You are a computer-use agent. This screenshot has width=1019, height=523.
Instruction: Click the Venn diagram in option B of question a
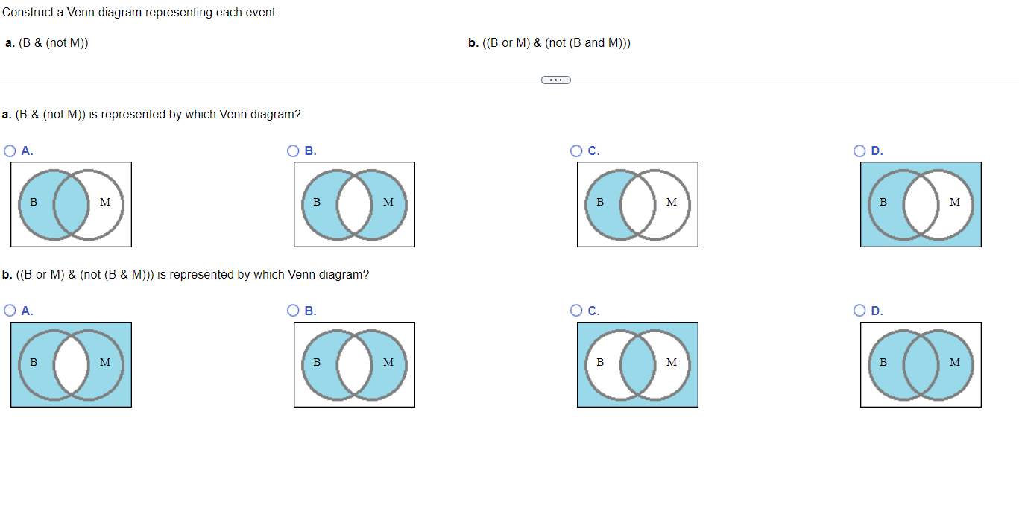tap(354, 203)
